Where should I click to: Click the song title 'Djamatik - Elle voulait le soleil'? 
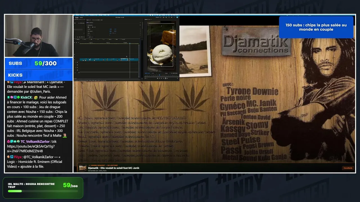pyautogui.click(x=114, y=168)
